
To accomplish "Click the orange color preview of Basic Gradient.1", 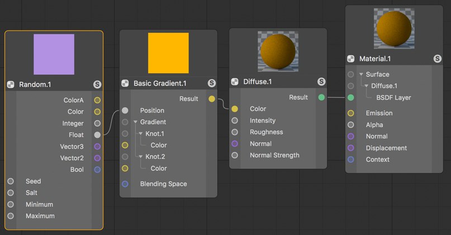I will (168, 53).
